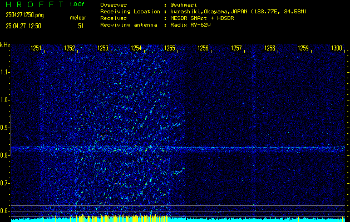Click the 1300 time marker
This screenshot has width=350, height=222.
tap(337, 48)
